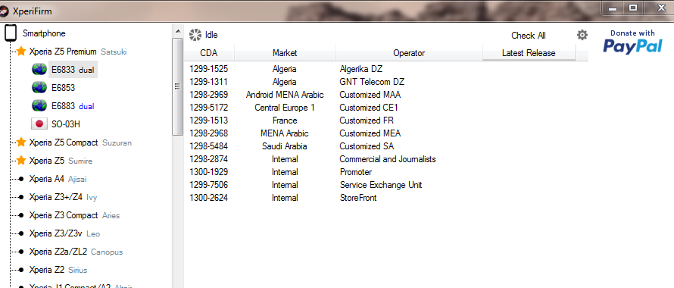The height and width of the screenshot is (288, 674).
Task: Click the Japan flag icon next to SO-03H
Action: click(x=39, y=124)
